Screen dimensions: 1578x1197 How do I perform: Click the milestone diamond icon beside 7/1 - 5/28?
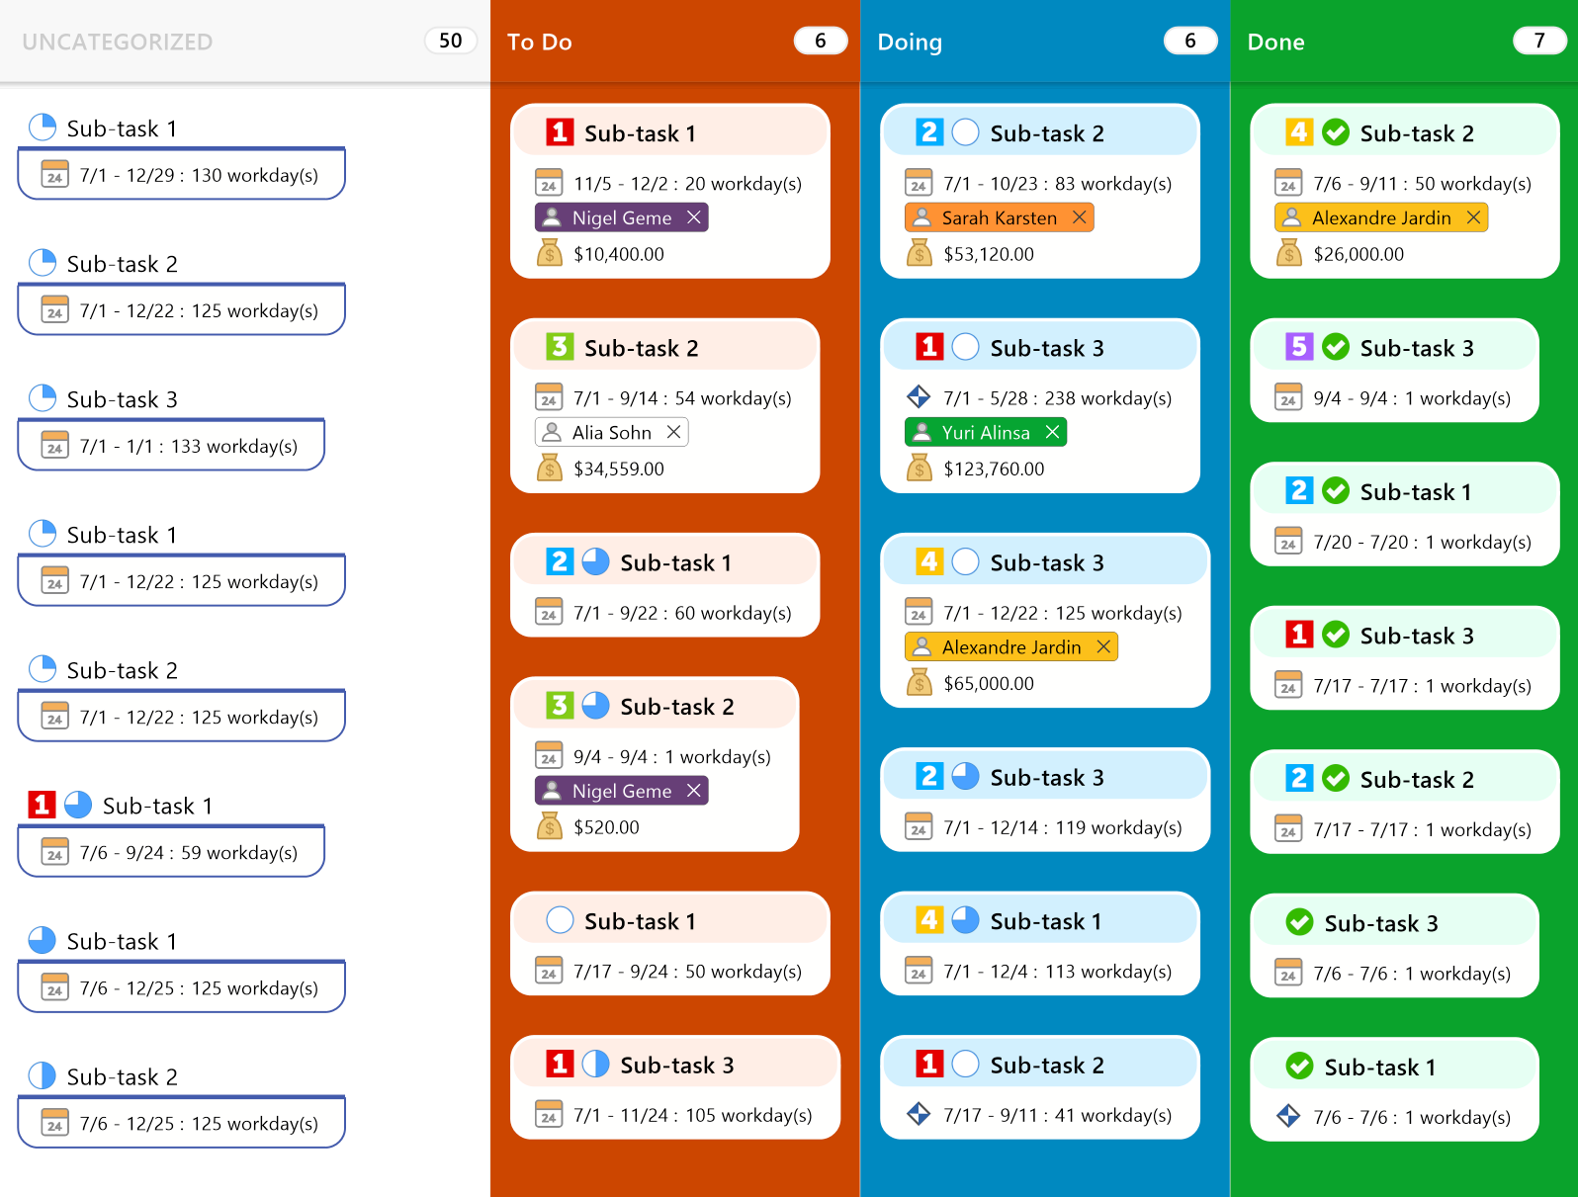[x=919, y=397]
